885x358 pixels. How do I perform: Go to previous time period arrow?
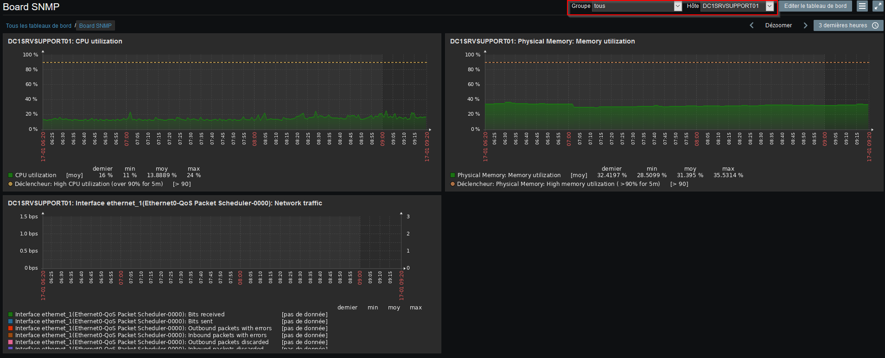[751, 25]
